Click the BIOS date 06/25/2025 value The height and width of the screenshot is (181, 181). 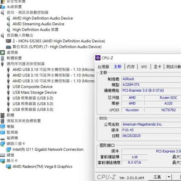pos(151,136)
